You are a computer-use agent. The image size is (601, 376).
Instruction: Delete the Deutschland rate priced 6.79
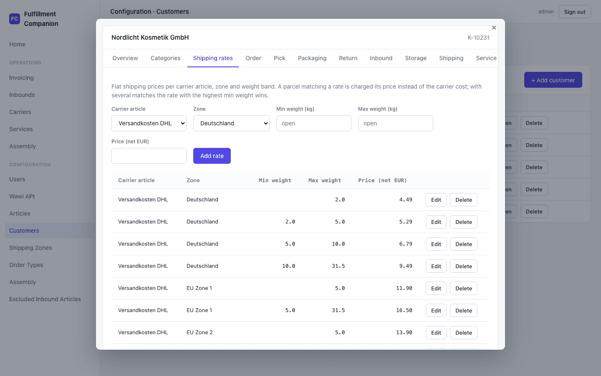click(464, 244)
